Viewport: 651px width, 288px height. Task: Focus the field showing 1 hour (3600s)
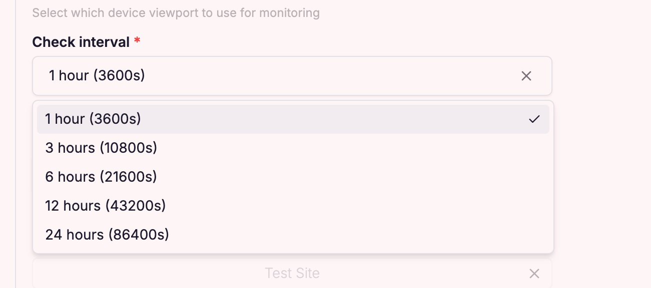(250, 76)
